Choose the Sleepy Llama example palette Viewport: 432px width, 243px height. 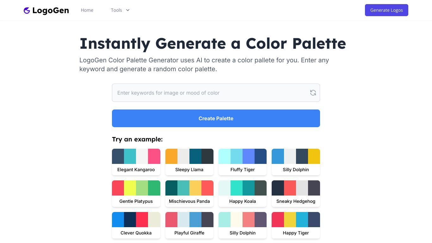(189, 162)
